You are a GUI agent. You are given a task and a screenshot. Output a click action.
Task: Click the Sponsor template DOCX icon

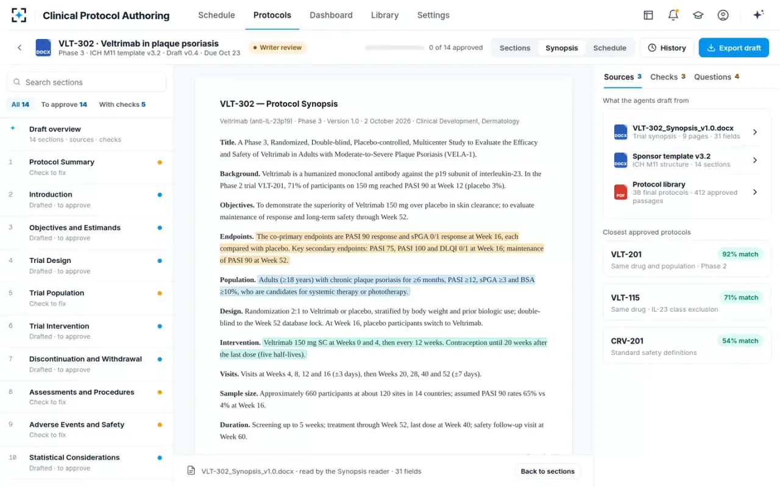point(620,160)
